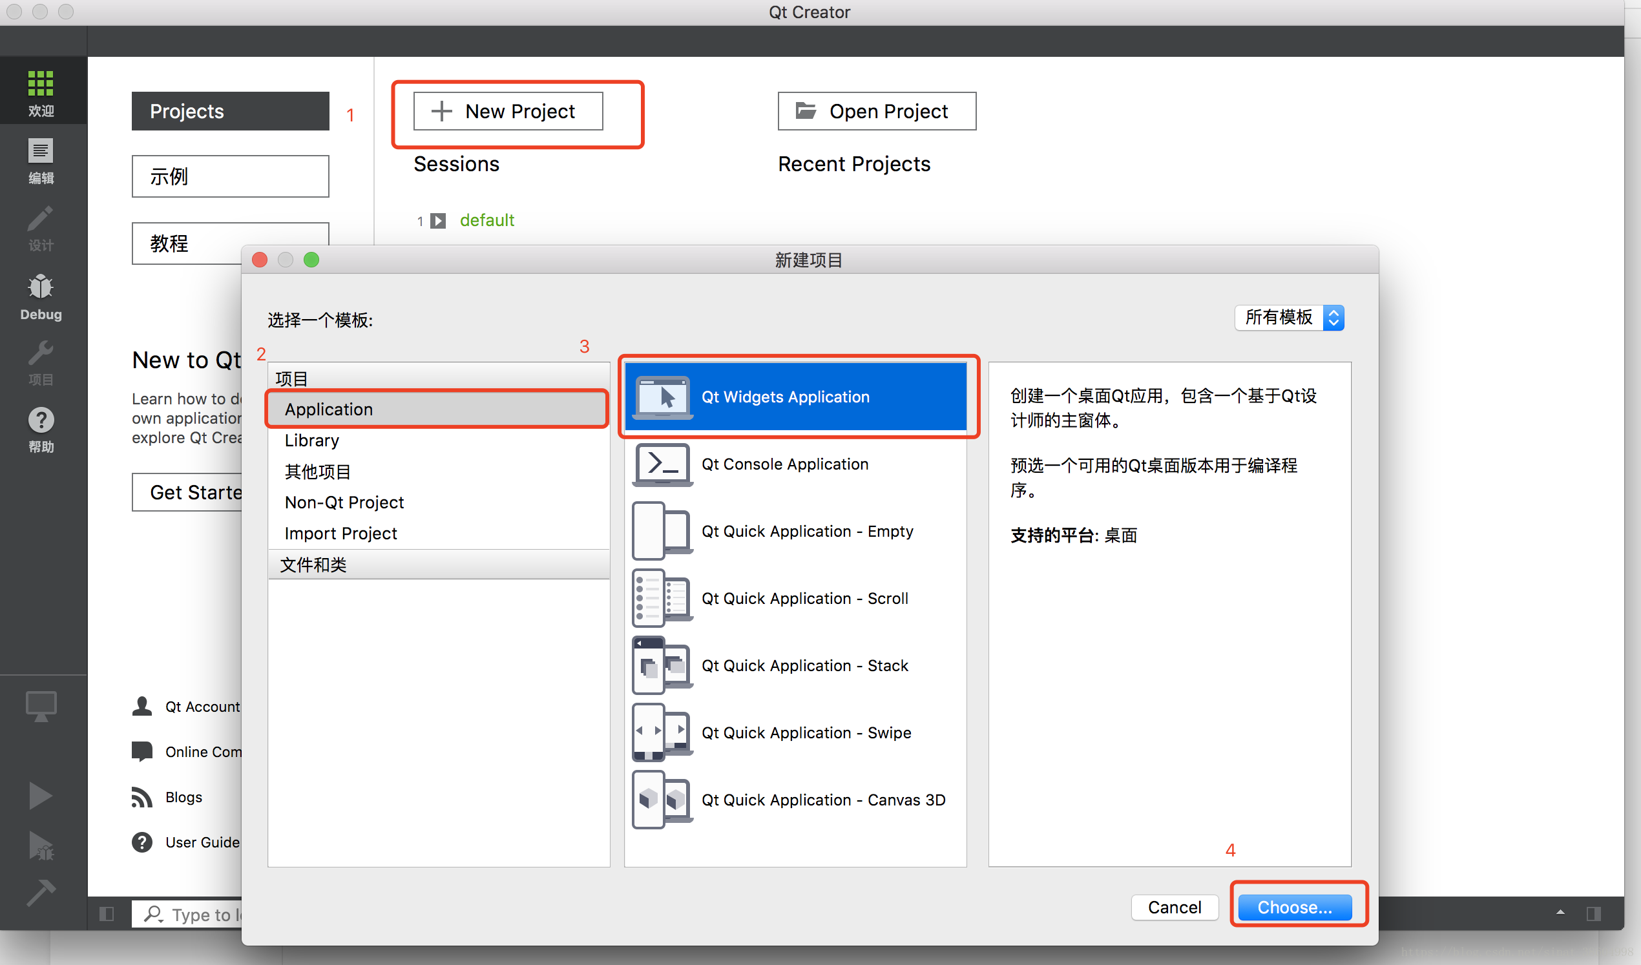Select the Import Project category
The height and width of the screenshot is (965, 1641).
tap(437, 534)
